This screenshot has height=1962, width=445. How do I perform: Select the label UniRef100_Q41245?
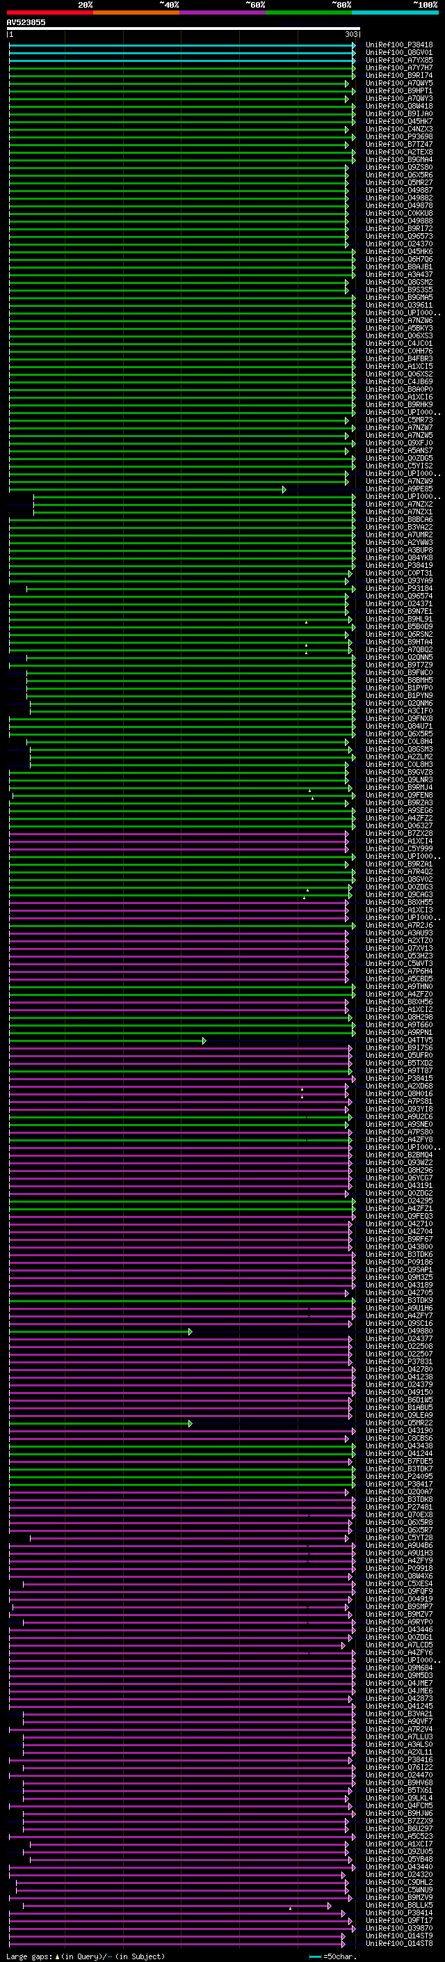[399, 1707]
